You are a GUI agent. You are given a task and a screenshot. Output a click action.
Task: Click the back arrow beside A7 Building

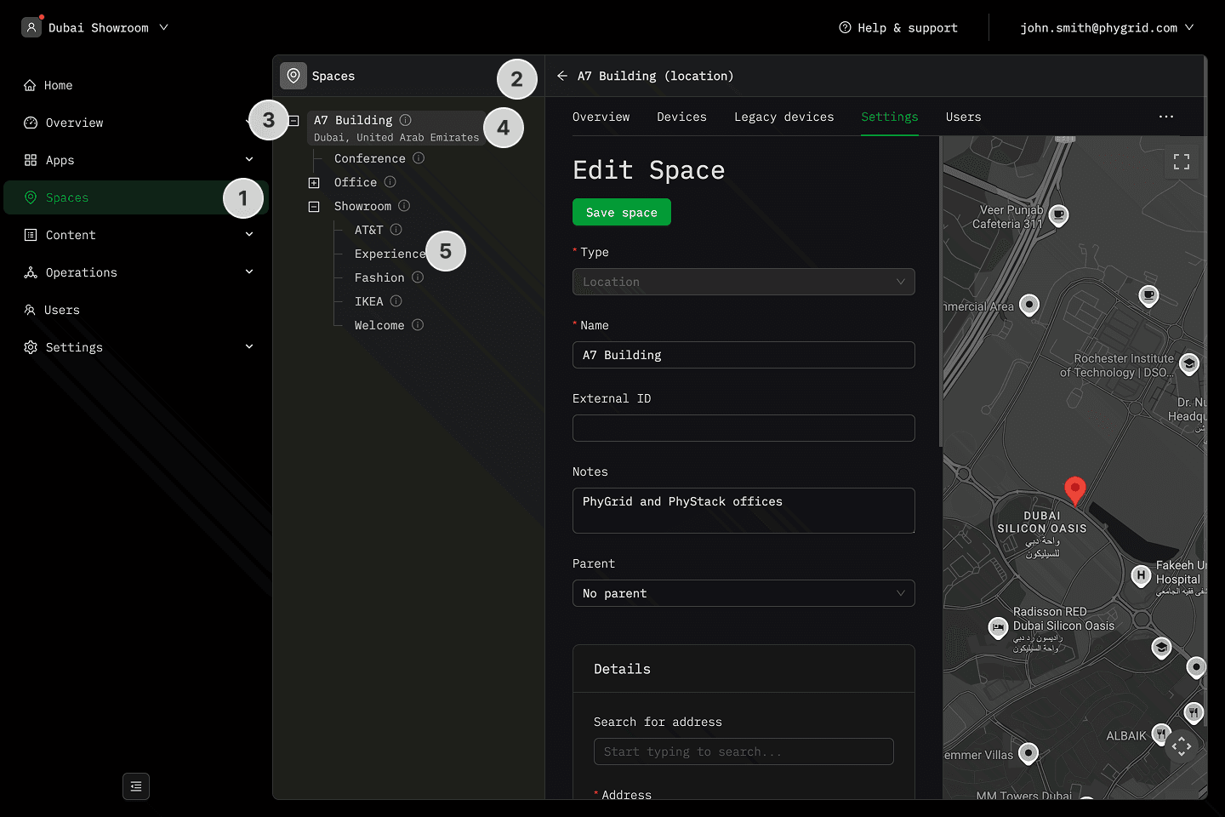click(562, 76)
